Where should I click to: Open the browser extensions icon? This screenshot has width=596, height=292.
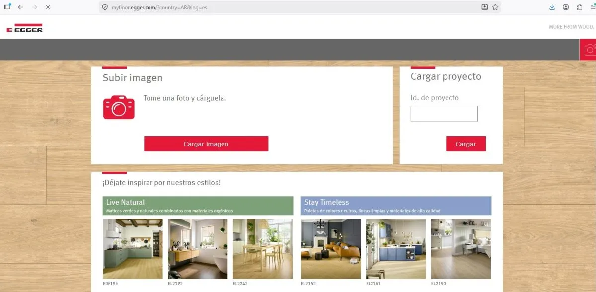point(580,7)
